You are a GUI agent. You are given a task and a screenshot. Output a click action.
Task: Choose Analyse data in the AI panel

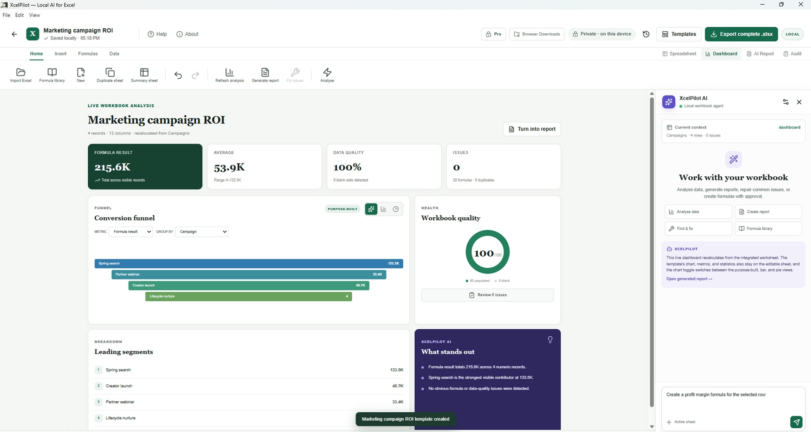click(x=698, y=212)
